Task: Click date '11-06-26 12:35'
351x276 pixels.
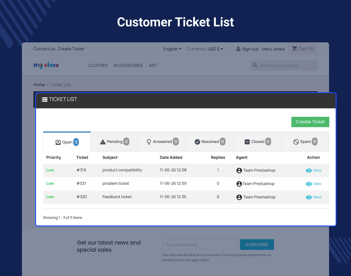Action: point(173,197)
